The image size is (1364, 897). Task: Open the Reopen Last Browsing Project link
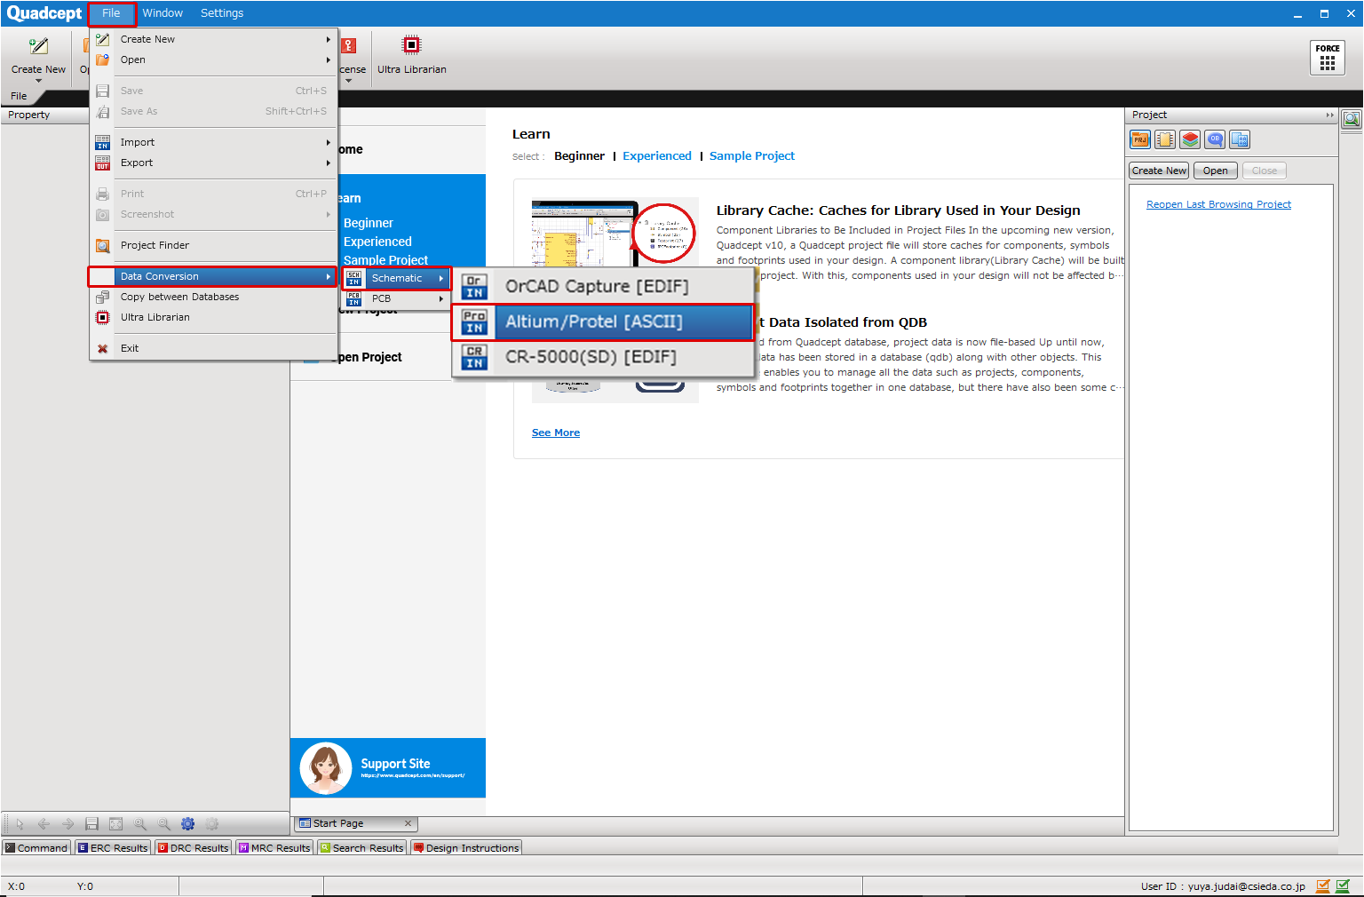pos(1218,204)
